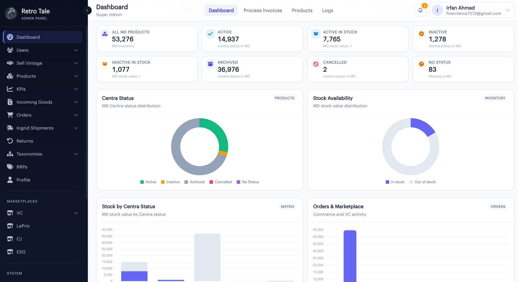The height and width of the screenshot is (282, 518).
Task: Expand the VC marketplace submenu chevron
Action: (x=76, y=213)
